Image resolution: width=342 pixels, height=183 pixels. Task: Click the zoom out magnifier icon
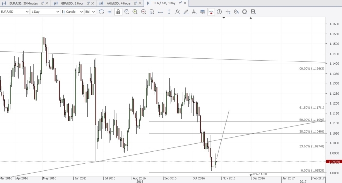click(143, 12)
